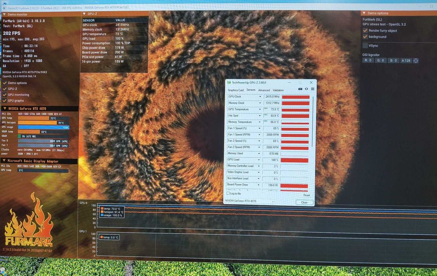The image size is (437, 276).
Task: Click the FurMark title bar icon
Action: 5,8
